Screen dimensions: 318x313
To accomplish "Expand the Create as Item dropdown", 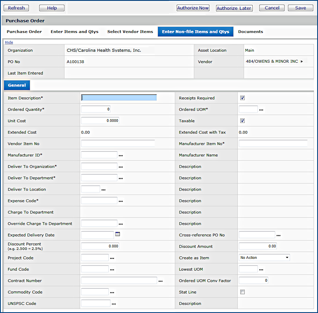I will pos(264,258).
